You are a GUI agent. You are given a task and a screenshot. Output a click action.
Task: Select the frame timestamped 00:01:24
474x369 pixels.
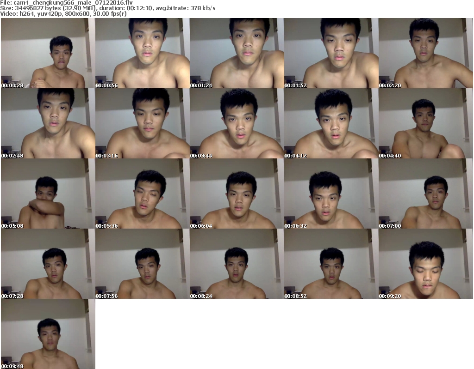[237, 53]
